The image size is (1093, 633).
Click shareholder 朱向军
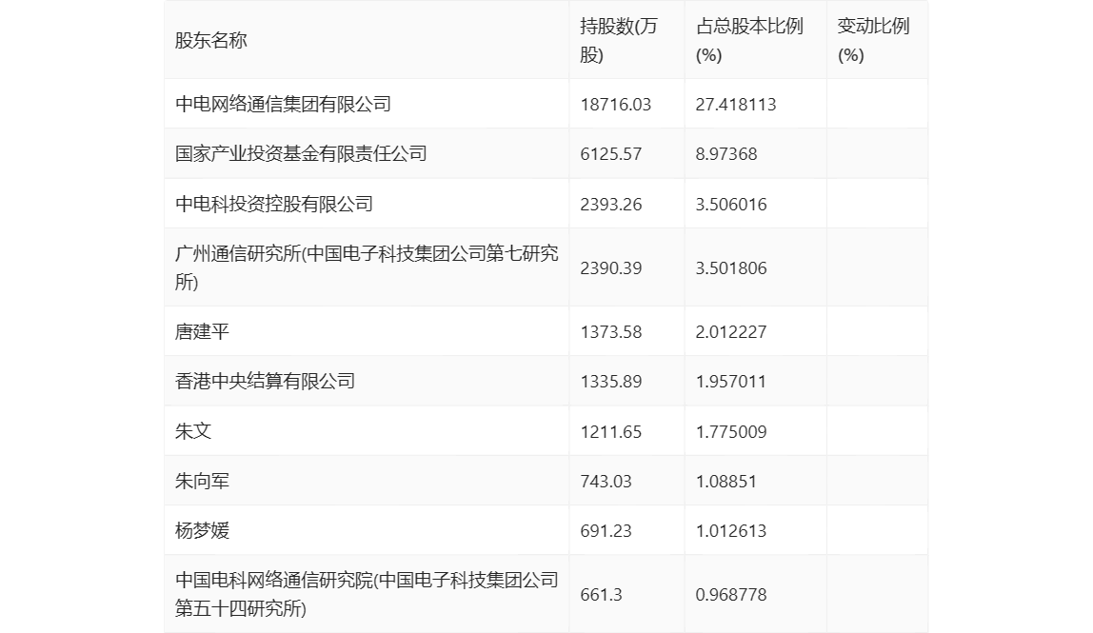pyautogui.click(x=202, y=481)
